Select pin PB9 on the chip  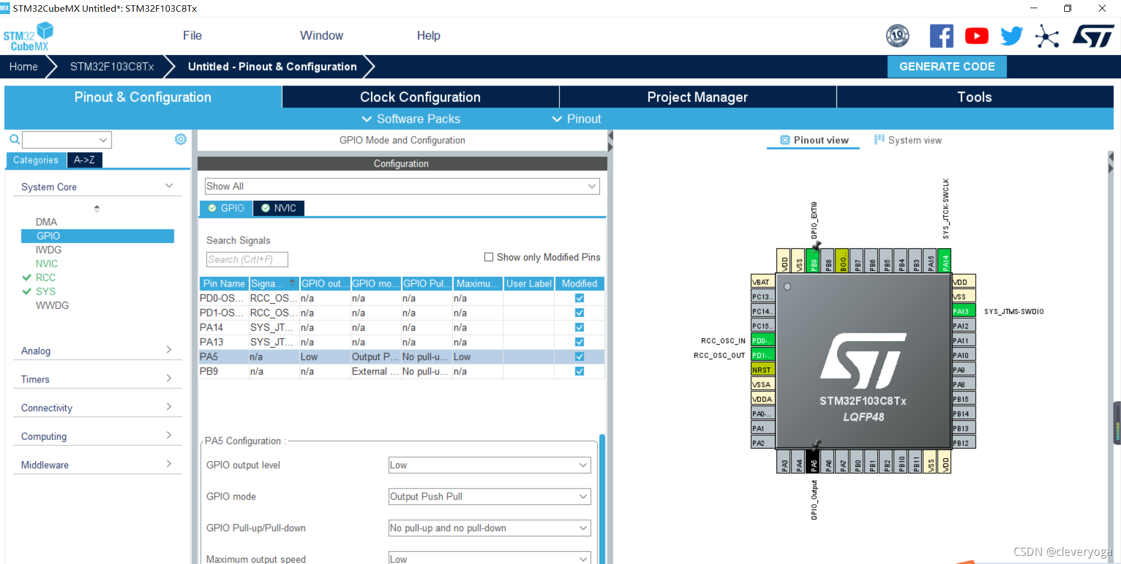(x=814, y=261)
